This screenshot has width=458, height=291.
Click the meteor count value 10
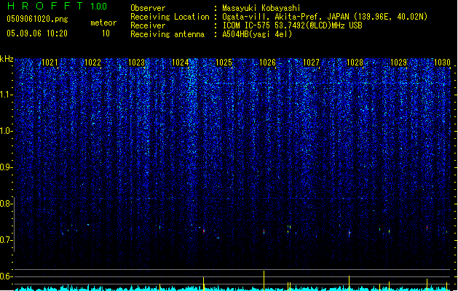(106, 33)
